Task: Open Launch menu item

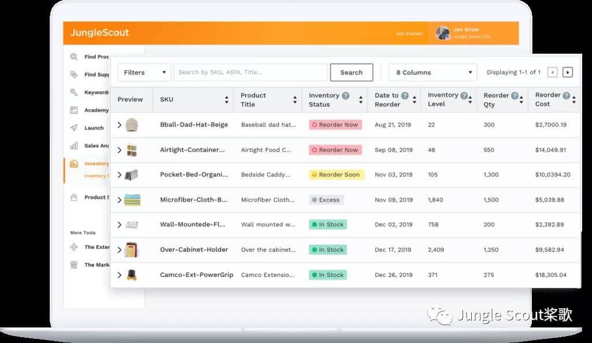Action: point(94,128)
